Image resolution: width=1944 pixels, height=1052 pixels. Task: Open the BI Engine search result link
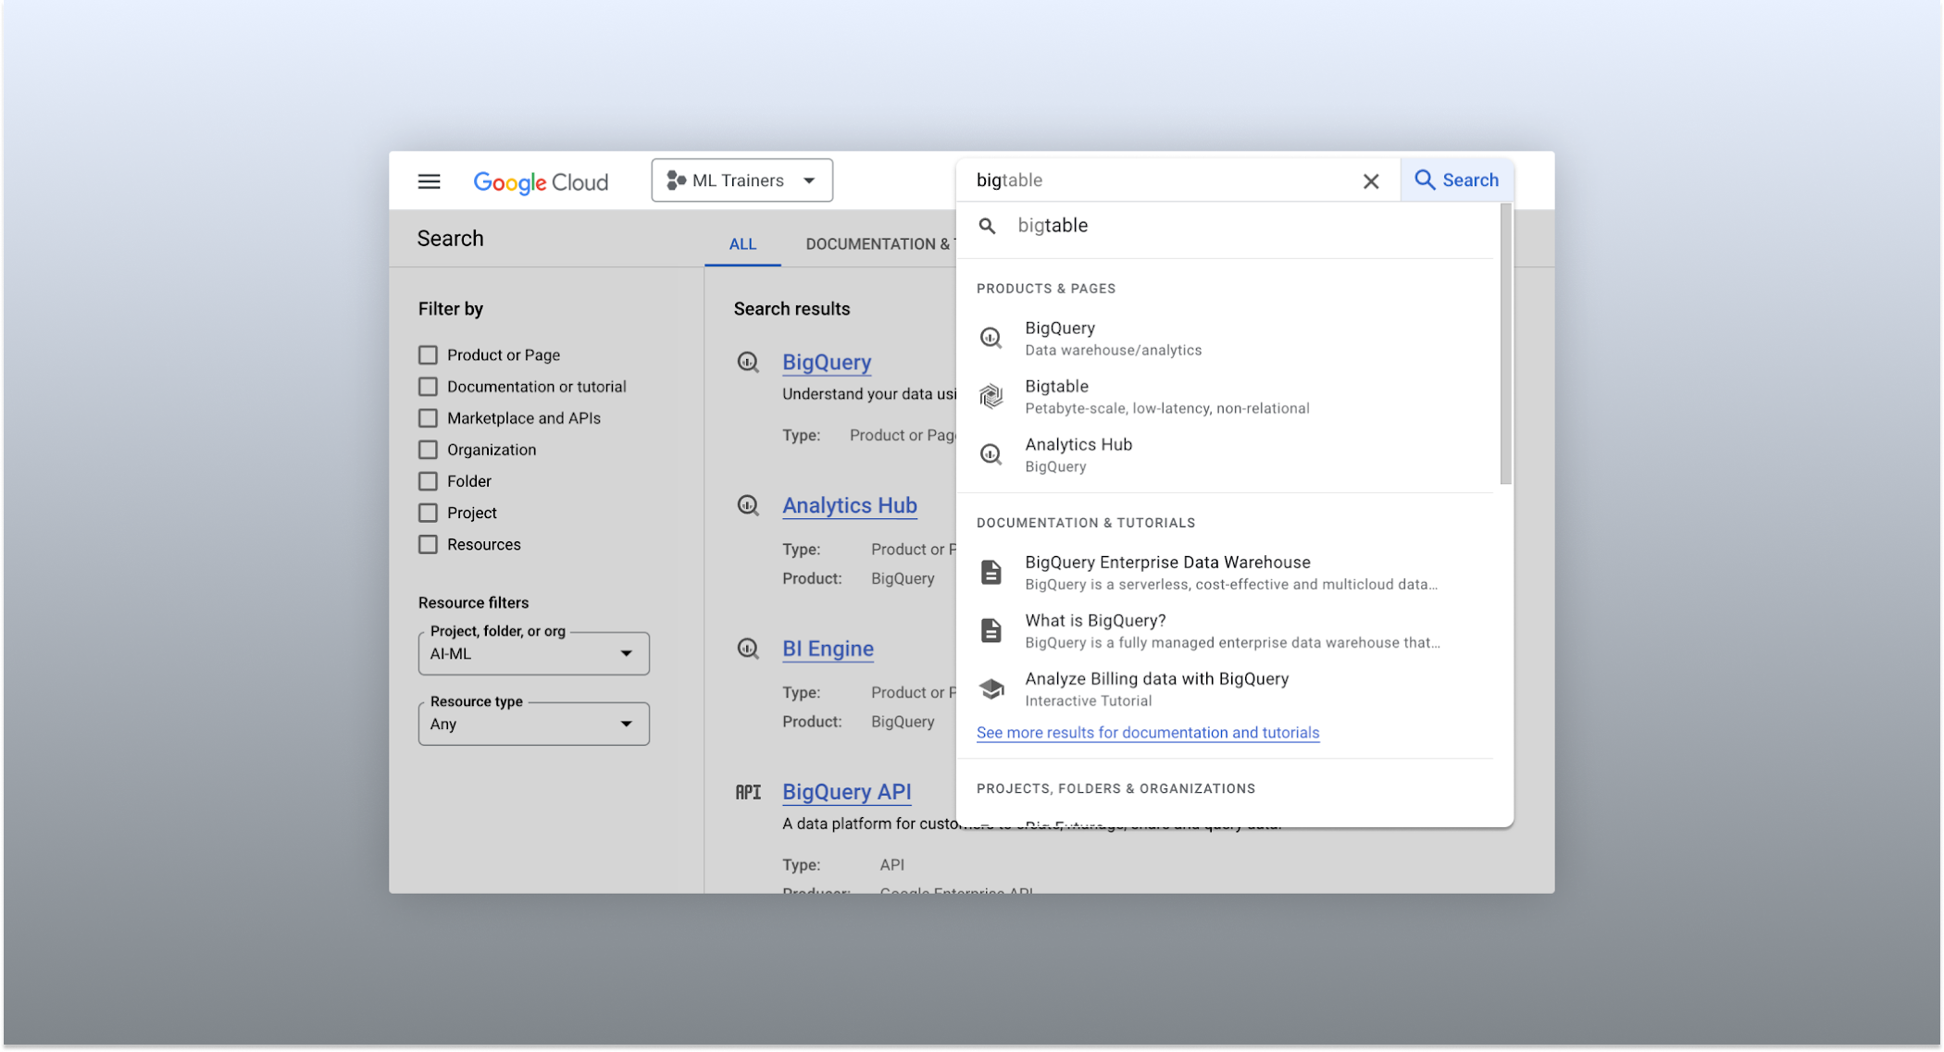(x=828, y=650)
